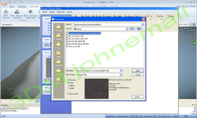This screenshot has width=197, height=118.
Task: Go up one folder level icon
Action: (x=132, y=29)
